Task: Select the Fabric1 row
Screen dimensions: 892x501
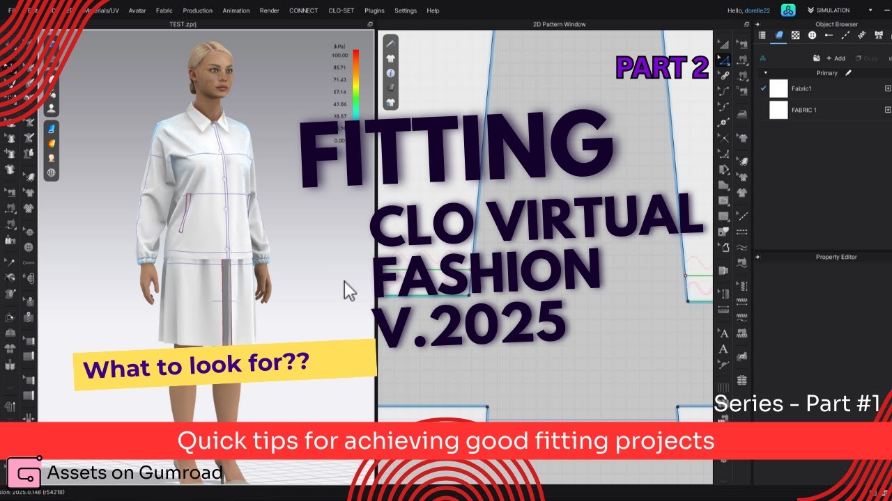Action: click(x=825, y=88)
